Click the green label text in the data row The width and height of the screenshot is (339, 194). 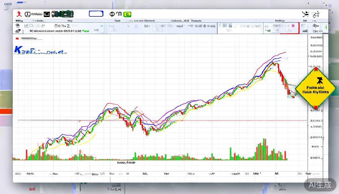[86, 31]
